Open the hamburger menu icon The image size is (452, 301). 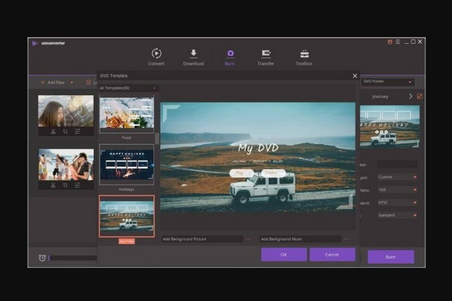click(398, 42)
